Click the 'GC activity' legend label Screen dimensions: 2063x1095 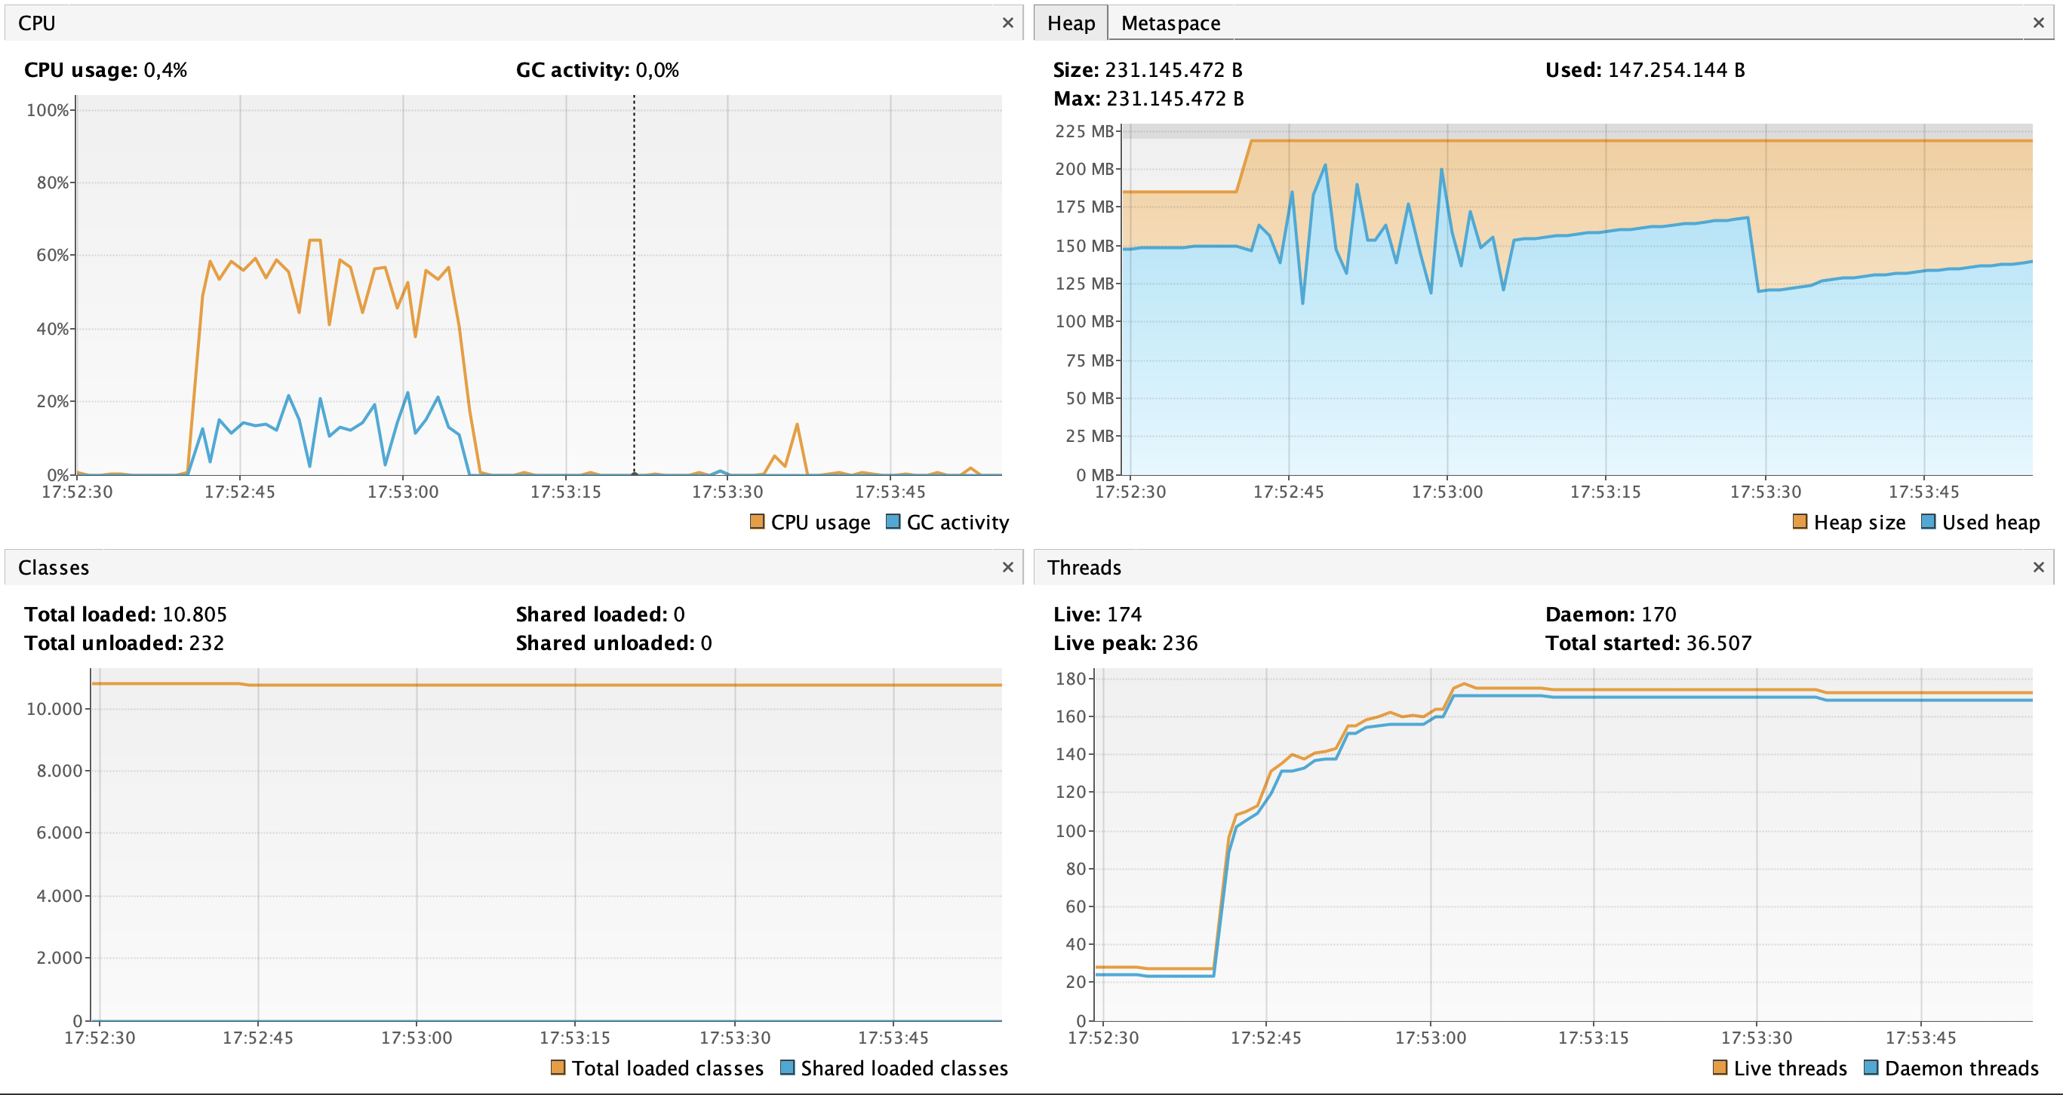[x=958, y=523]
